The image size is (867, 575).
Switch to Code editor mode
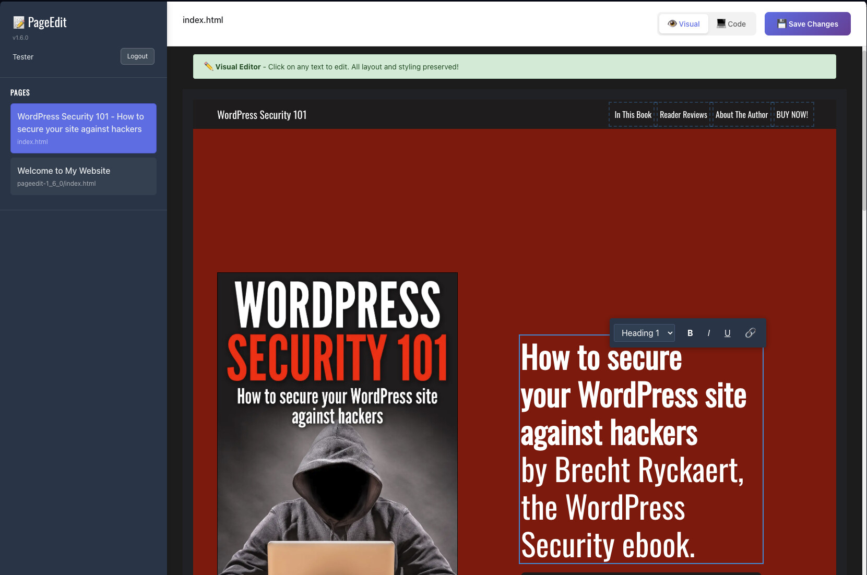point(731,24)
